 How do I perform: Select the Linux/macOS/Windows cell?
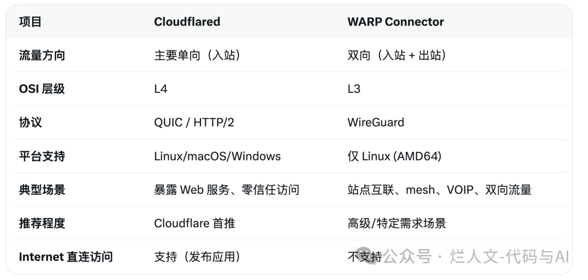click(x=217, y=156)
